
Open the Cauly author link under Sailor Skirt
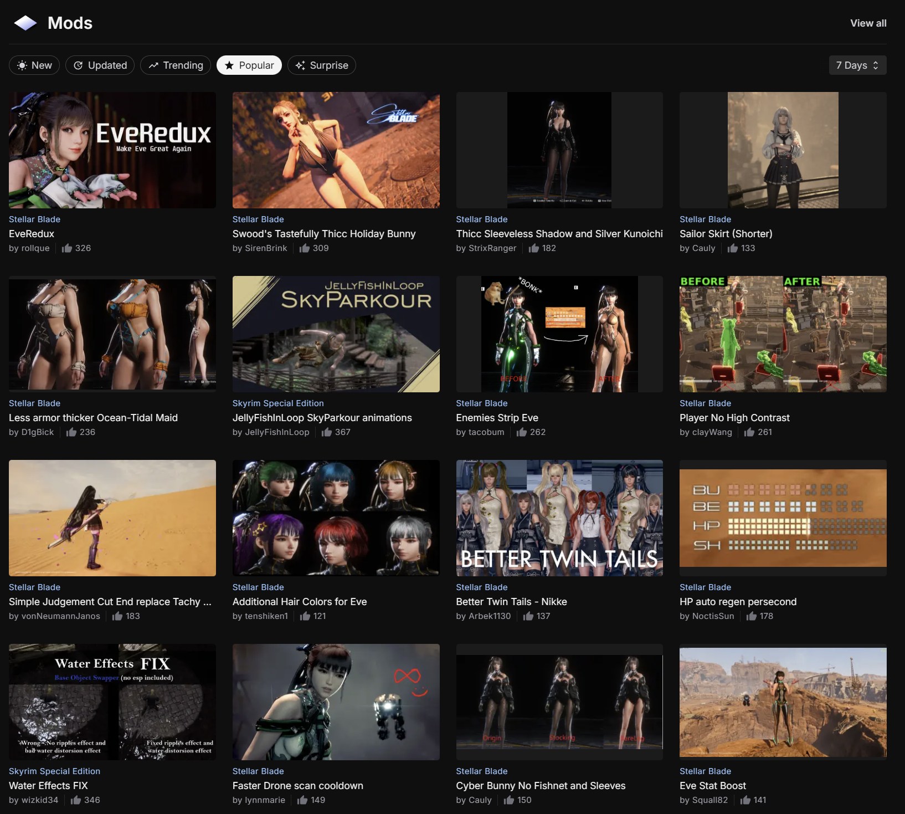(x=704, y=248)
